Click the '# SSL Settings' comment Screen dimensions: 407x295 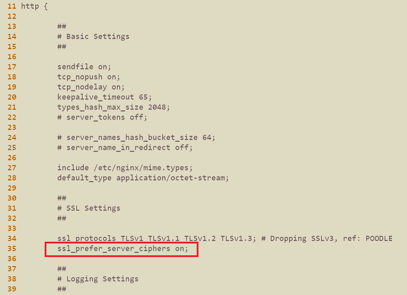[89, 208]
